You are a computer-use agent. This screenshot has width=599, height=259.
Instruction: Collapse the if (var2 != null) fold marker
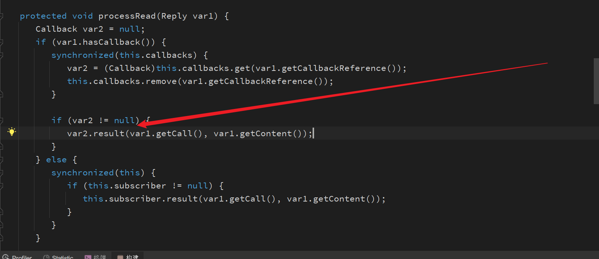1,121
